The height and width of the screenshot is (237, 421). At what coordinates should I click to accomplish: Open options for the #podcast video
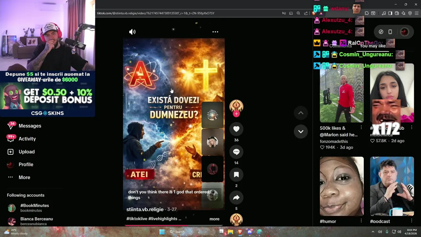(x=411, y=221)
